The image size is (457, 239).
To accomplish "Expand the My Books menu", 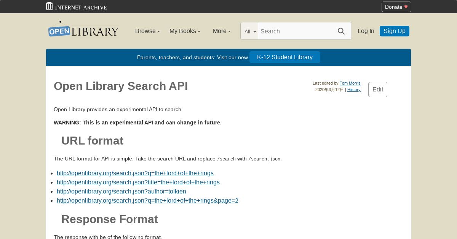I will 185,31.
